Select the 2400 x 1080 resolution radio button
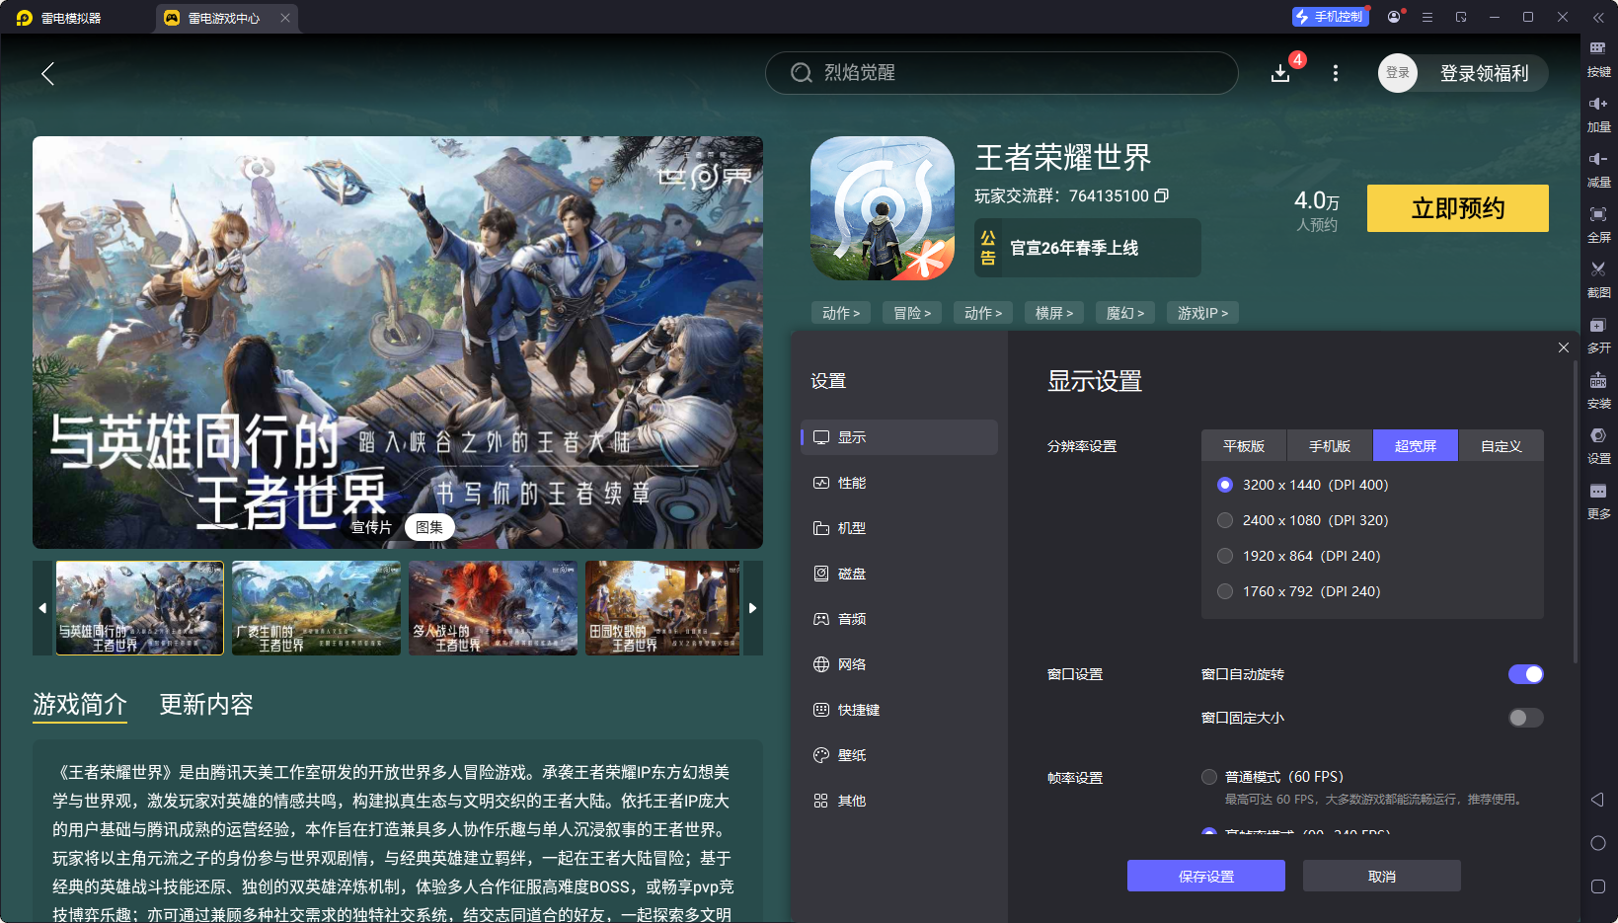The width and height of the screenshot is (1618, 923). coord(1225,520)
